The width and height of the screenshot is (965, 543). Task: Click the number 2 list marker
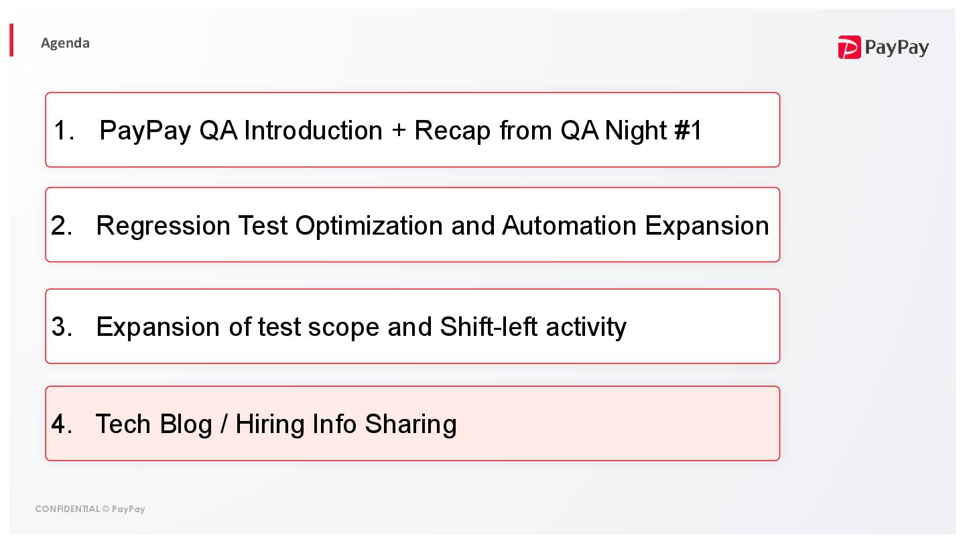pyautogui.click(x=61, y=227)
